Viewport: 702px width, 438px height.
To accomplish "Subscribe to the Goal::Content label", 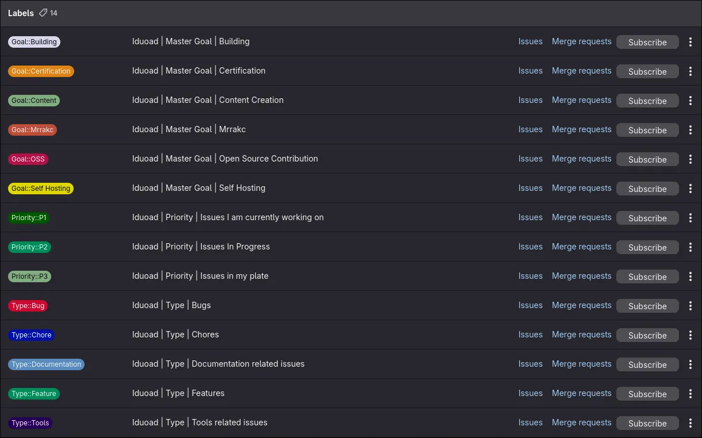I will point(647,101).
